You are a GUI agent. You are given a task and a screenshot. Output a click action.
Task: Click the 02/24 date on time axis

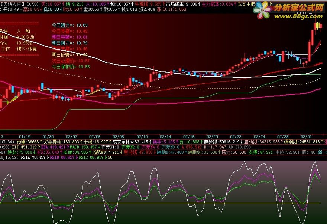(259, 137)
